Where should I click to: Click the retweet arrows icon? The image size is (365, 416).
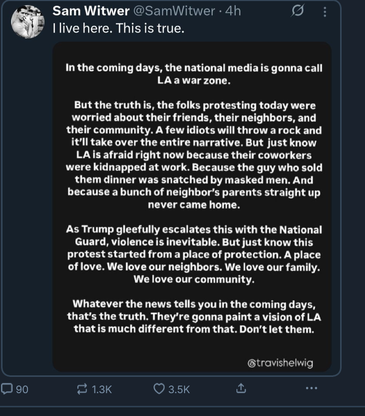(82, 389)
